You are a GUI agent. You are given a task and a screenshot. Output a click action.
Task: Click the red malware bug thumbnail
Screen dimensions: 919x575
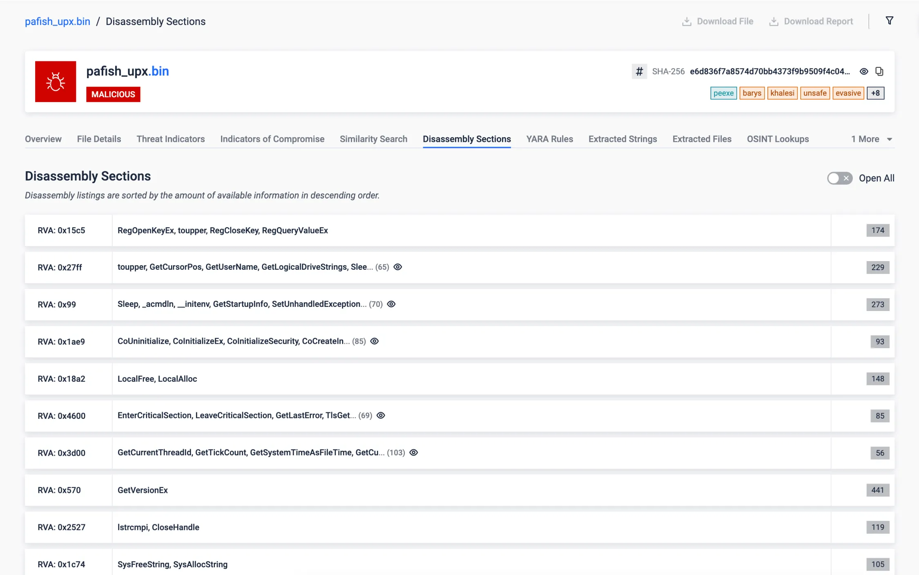56,82
